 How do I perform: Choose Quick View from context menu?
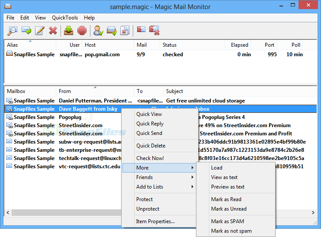click(159, 114)
